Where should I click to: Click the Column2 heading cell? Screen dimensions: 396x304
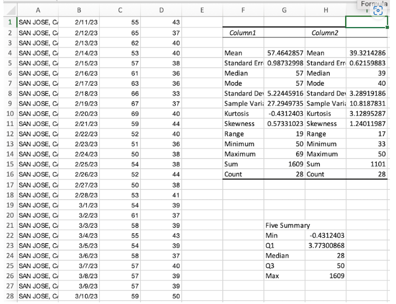click(325, 33)
